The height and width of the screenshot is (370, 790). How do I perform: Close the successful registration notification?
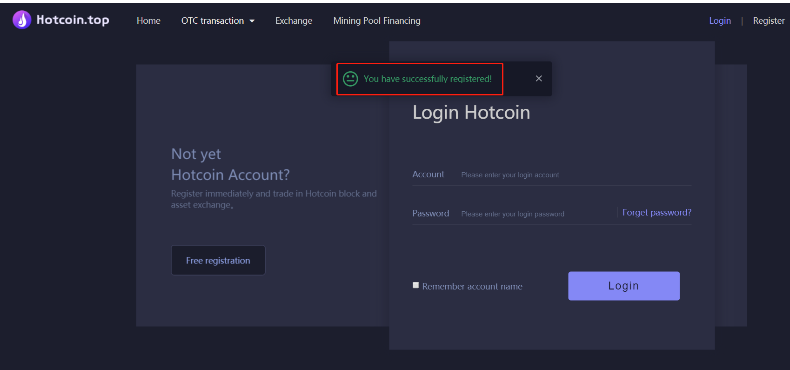539,79
